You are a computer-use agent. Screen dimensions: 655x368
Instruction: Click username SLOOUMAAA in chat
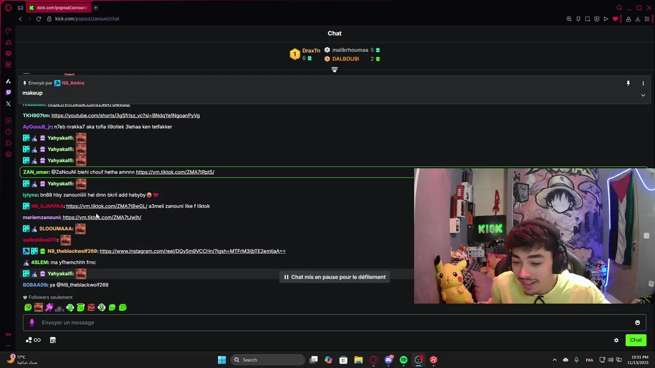(56, 228)
